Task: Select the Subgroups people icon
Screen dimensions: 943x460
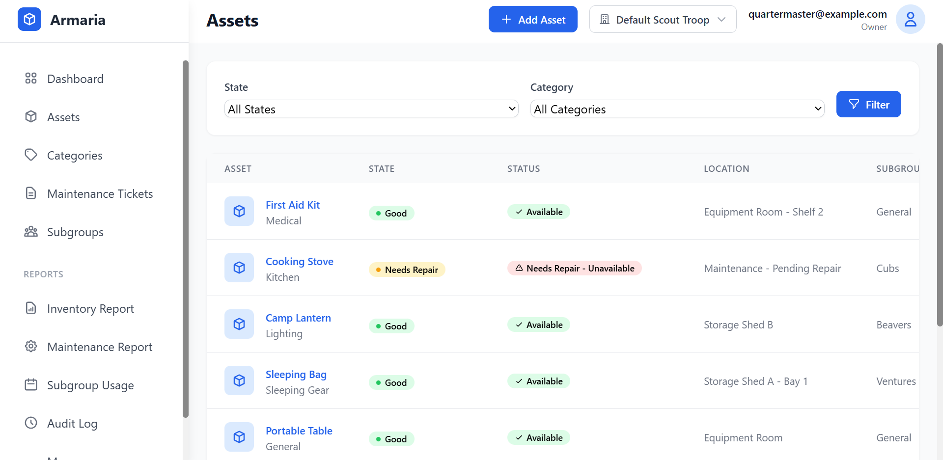Action: [31, 232]
